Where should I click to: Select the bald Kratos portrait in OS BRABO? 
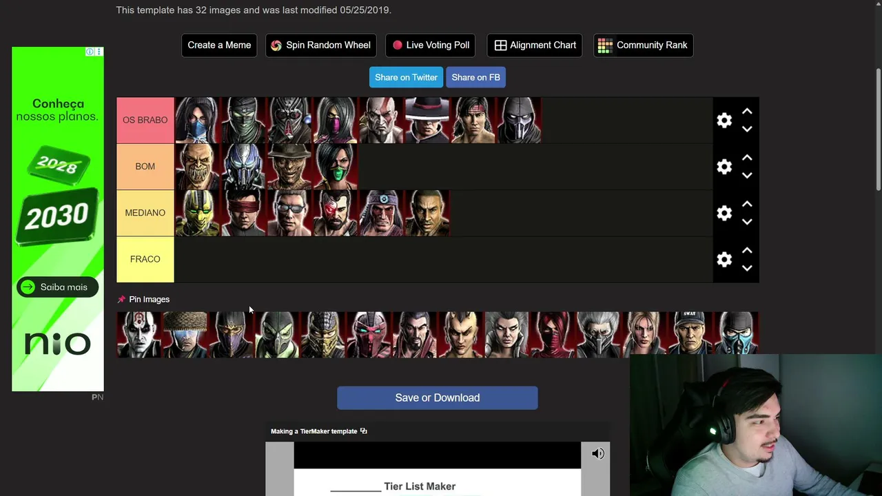(381, 121)
